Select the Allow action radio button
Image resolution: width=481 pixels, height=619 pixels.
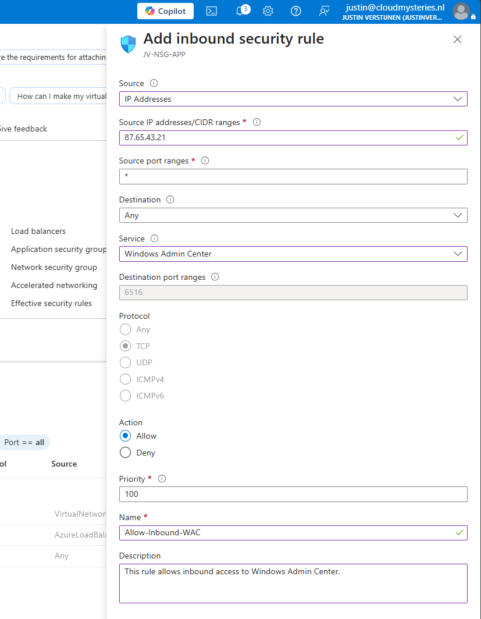point(125,436)
